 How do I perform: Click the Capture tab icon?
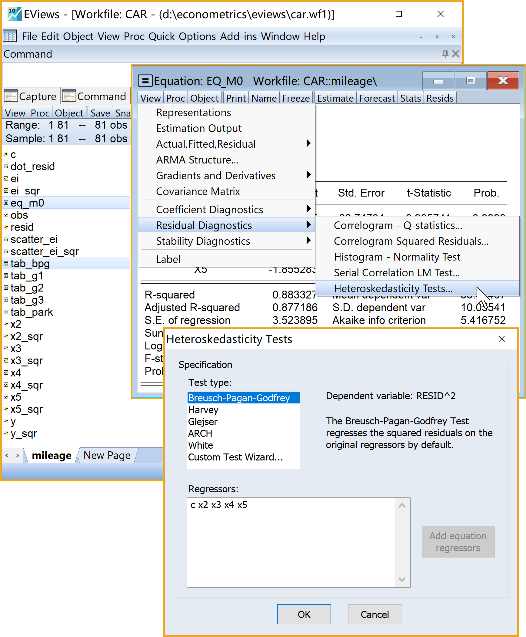pos(11,96)
